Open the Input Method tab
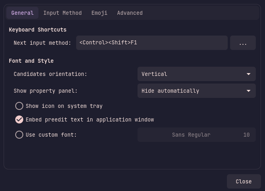This screenshot has height=191, width=265. [x=63, y=13]
